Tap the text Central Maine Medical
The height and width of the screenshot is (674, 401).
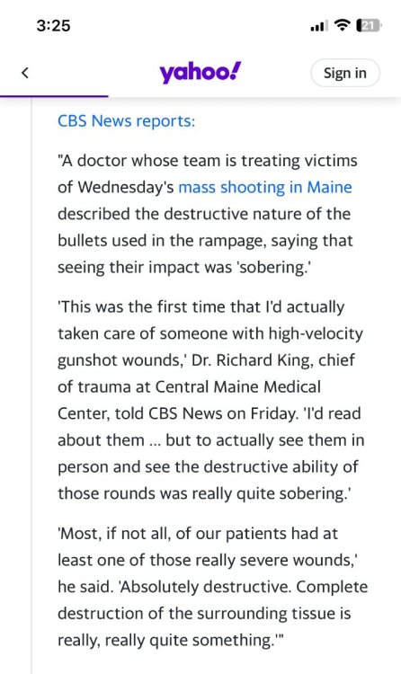point(238,386)
